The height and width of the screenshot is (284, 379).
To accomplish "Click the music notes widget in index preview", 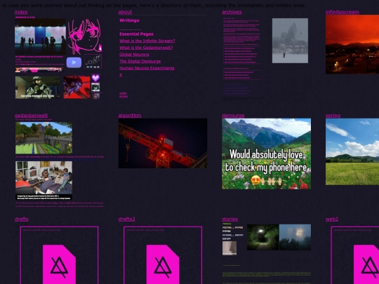I will tap(93, 61).
